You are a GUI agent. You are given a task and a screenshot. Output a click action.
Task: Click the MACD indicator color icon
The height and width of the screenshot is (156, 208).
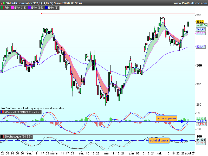click(x=3, y=112)
